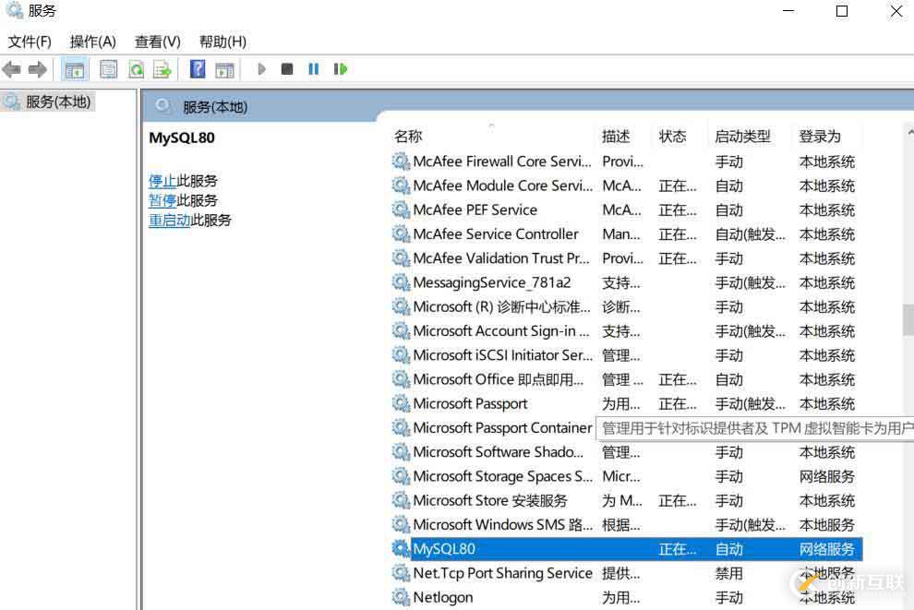Click the vertical scrollbar thumb
Image resolution: width=914 pixels, height=610 pixels.
pos(908,319)
